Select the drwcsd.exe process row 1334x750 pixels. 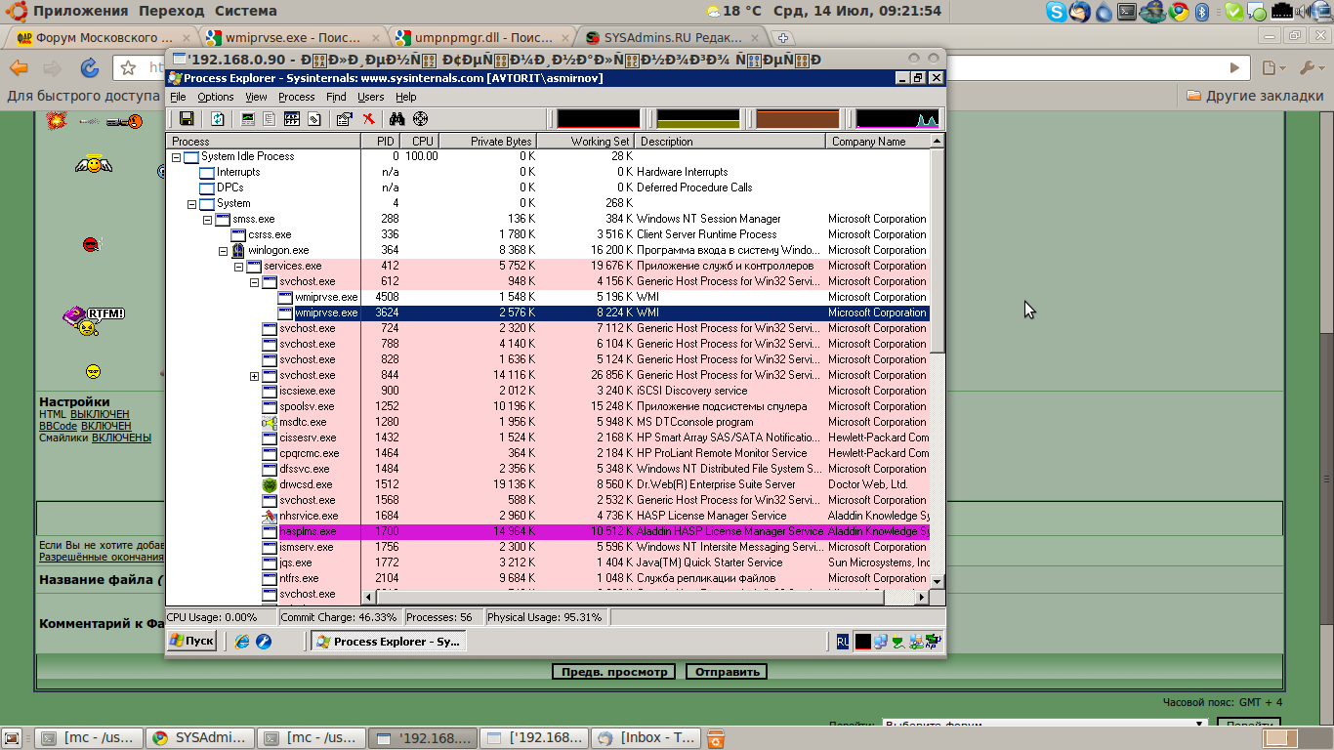(548, 484)
